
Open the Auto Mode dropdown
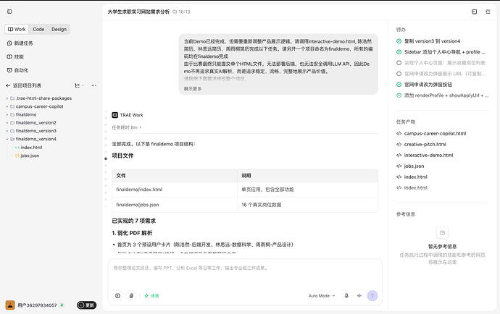(x=322, y=296)
